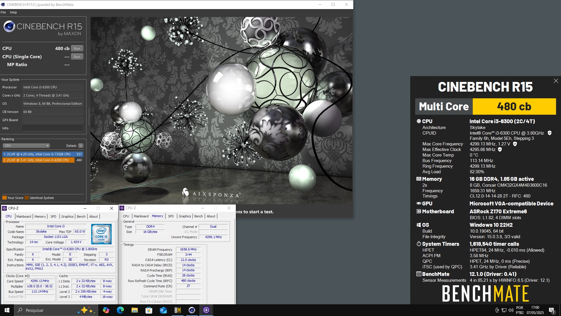The height and width of the screenshot is (316, 561).
Task: Open Copilot from the taskbar
Action: (x=106, y=310)
